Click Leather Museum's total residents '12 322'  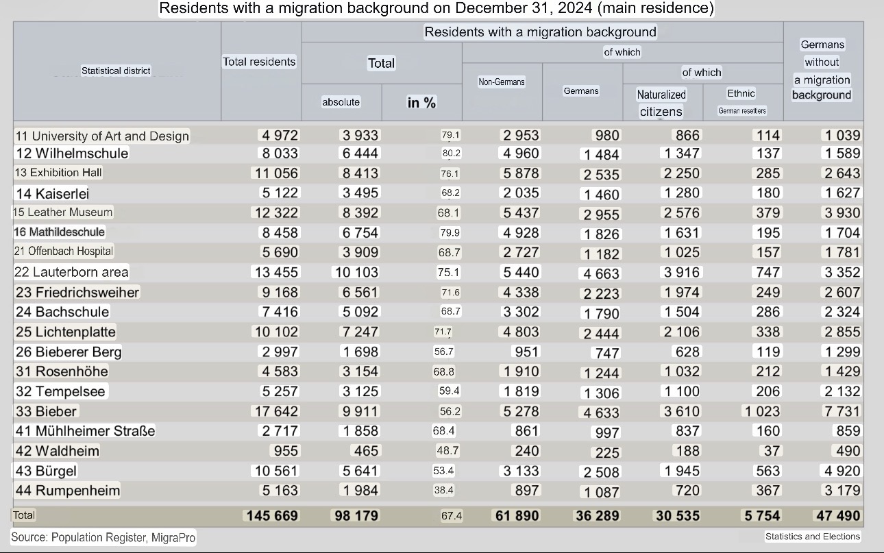(x=276, y=213)
